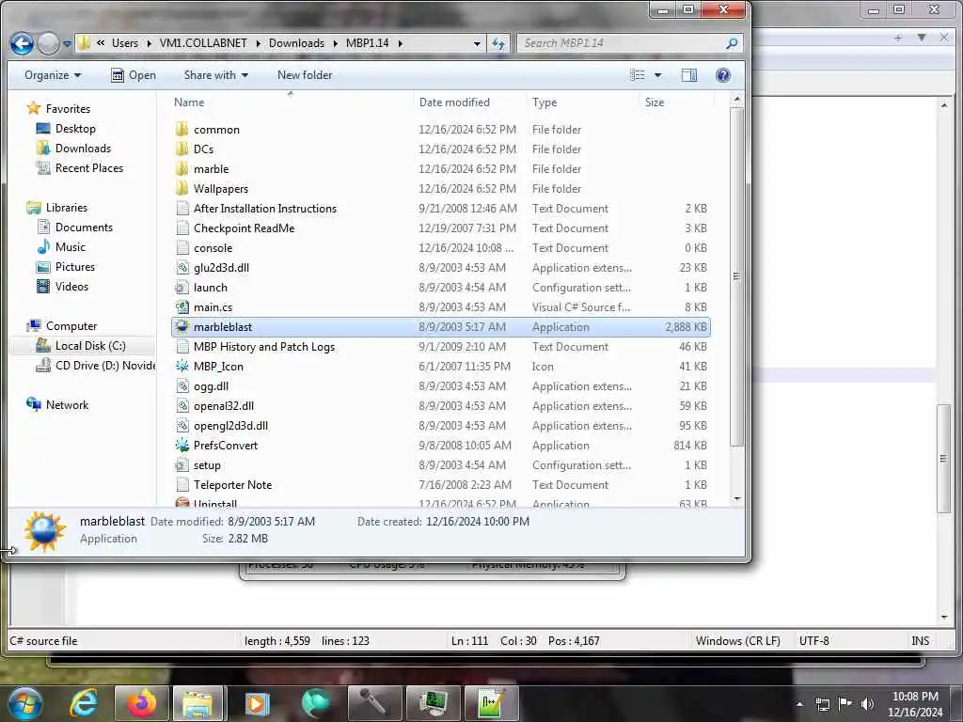This screenshot has width=963, height=722.
Task: Sort by the Type column header
Action: (545, 102)
